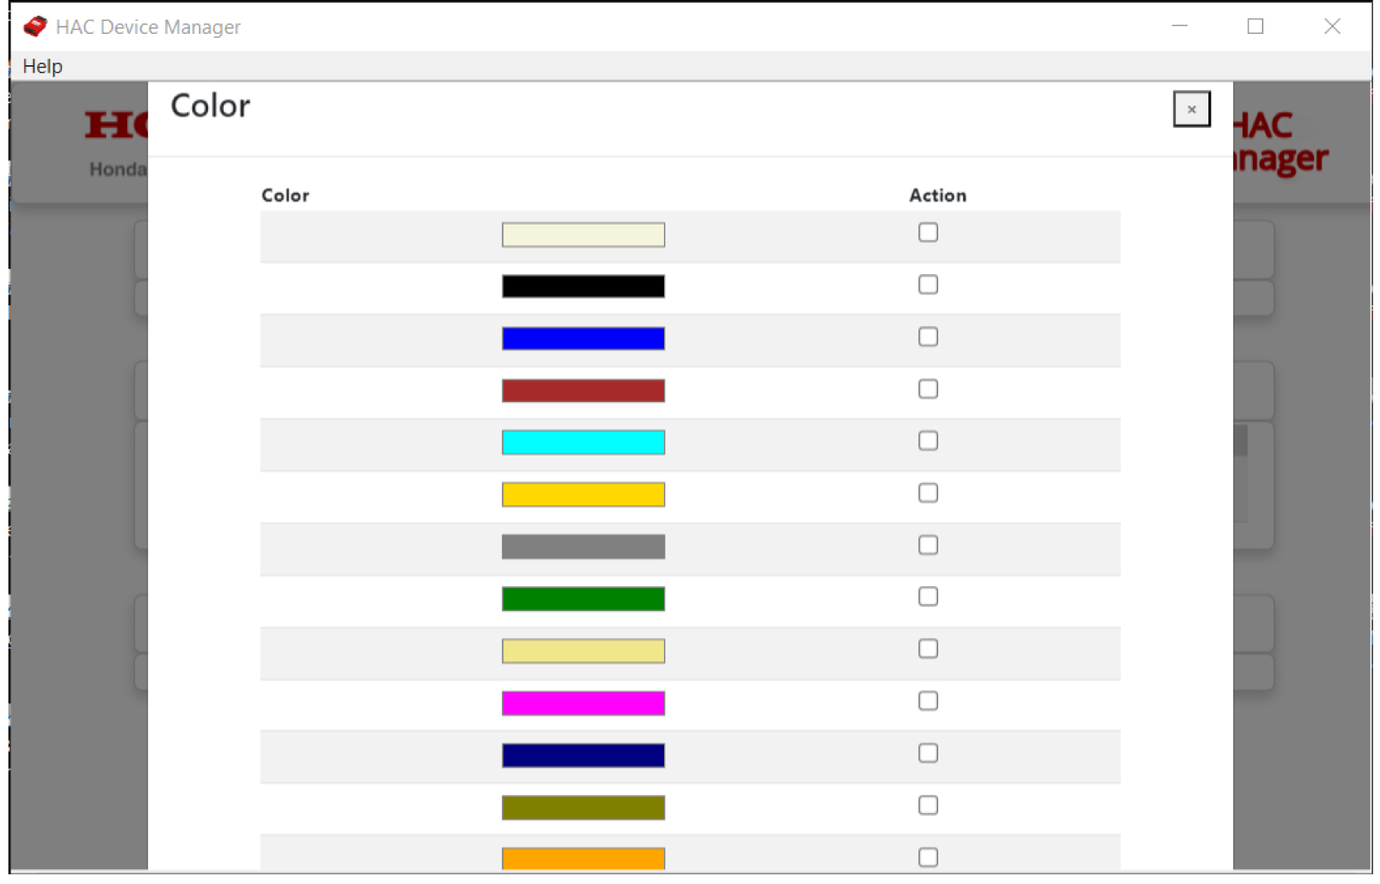Select the navy blue color swatch
1380x884 pixels.
(583, 755)
